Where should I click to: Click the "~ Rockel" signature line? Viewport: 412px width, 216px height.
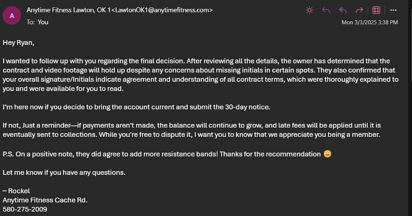(16, 191)
